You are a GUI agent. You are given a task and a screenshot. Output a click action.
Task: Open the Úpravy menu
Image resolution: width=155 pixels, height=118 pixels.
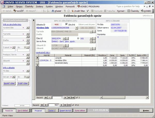(x=19, y=7)
